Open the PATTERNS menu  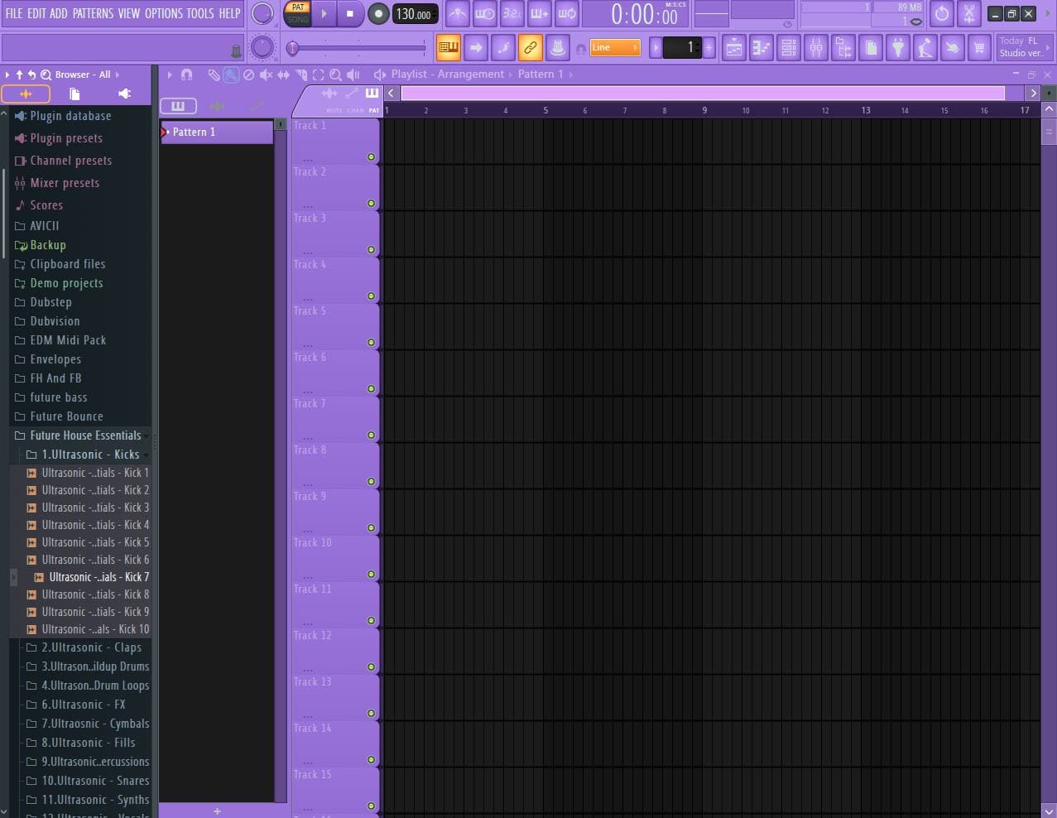(93, 13)
